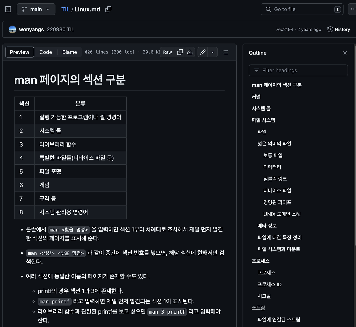Switch to the Blame view
The image size is (356, 327).
[x=69, y=52]
